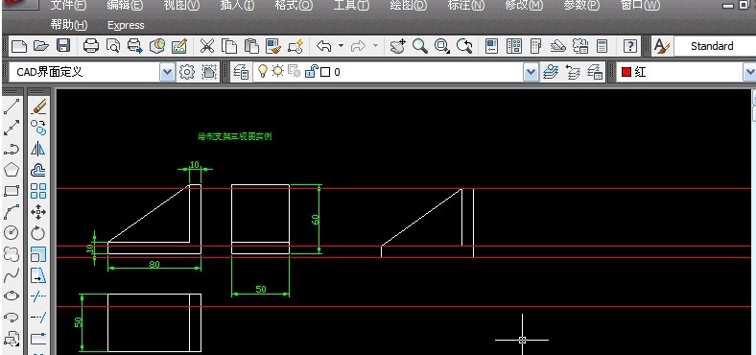Viewport: 756px width, 355px height.
Task: Activate the Mirror tool
Action: point(38,149)
